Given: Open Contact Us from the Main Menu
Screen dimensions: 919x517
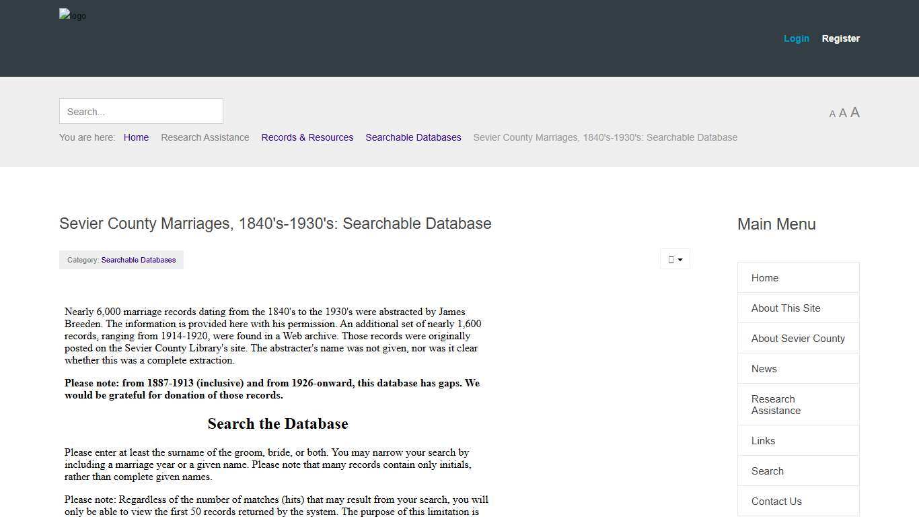Looking at the screenshot, I should pos(776,501).
